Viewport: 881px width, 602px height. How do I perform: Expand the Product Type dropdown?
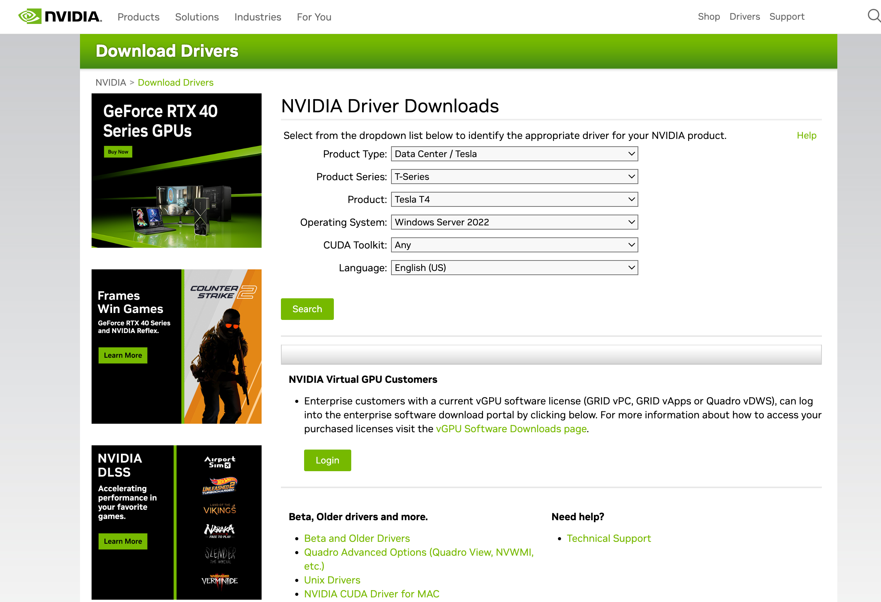click(514, 154)
